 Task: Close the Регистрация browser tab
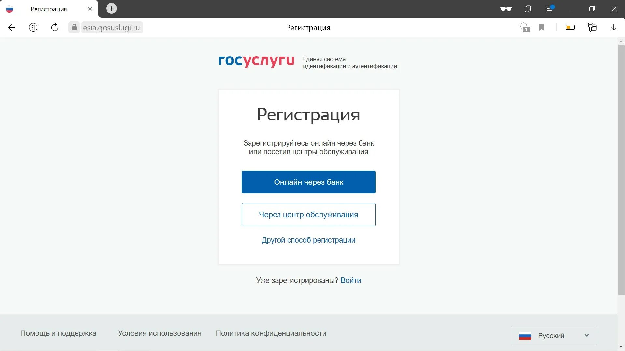pyautogui.click(x=90, y=9)
